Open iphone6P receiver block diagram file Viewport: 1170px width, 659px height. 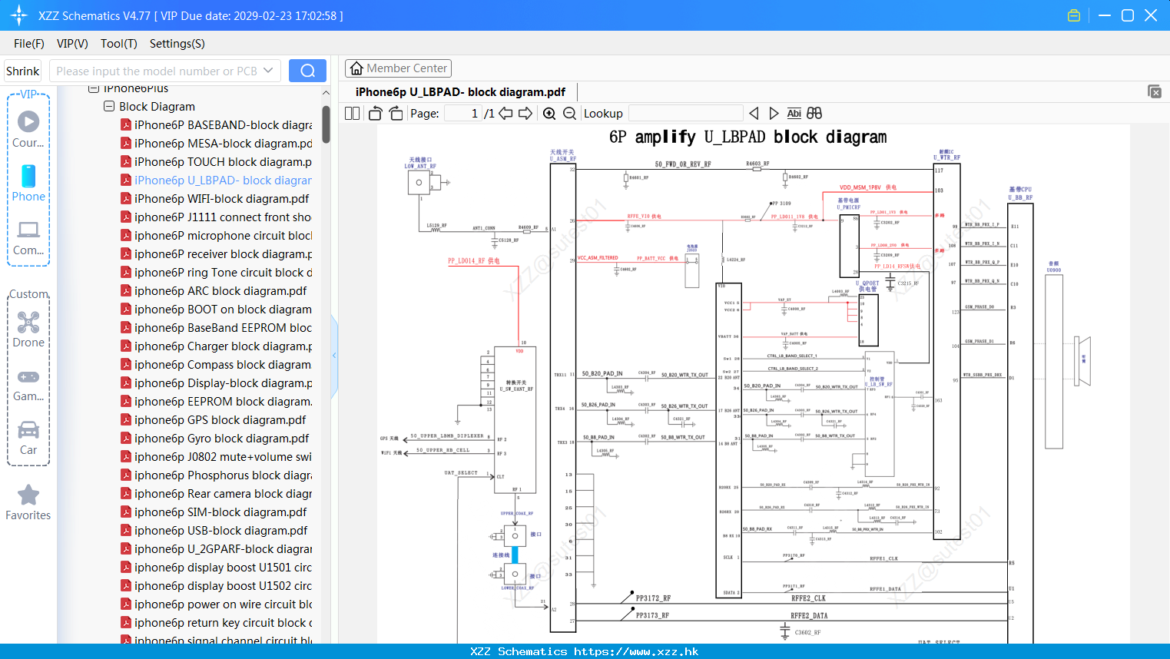[x=216, y=254]
